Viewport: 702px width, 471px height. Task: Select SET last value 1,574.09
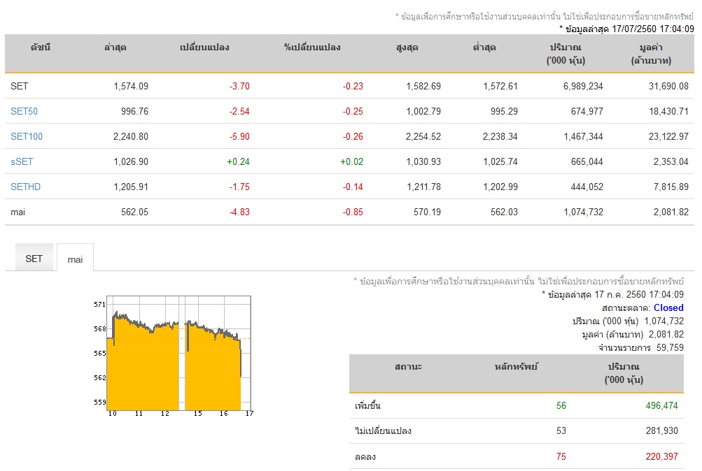pos(131,86)
